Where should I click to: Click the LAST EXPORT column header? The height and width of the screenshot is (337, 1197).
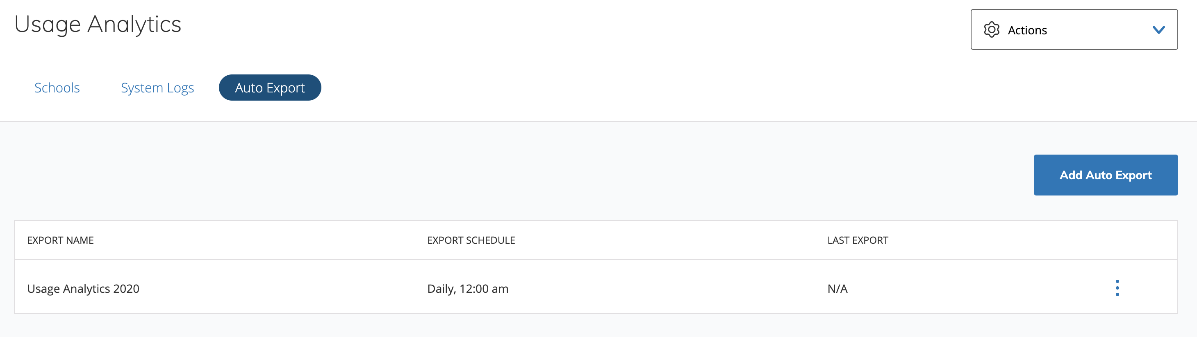(x=857, y=240)
